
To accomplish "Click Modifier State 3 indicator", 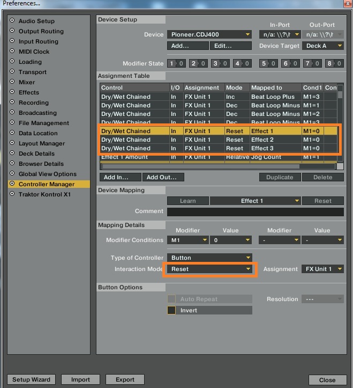I will 220,63.
